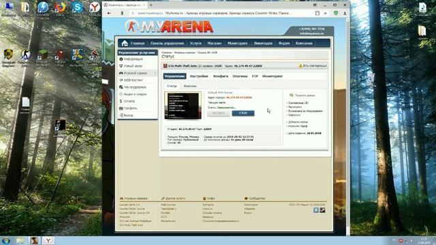Open the Услуги menu item

coord(196,44)
